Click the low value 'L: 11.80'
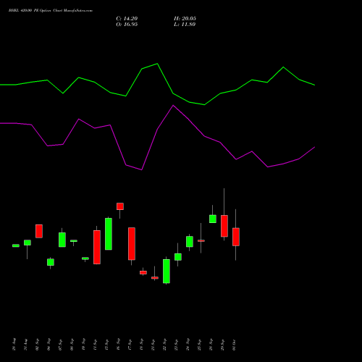The image size is (362, 362). [185, 25]
